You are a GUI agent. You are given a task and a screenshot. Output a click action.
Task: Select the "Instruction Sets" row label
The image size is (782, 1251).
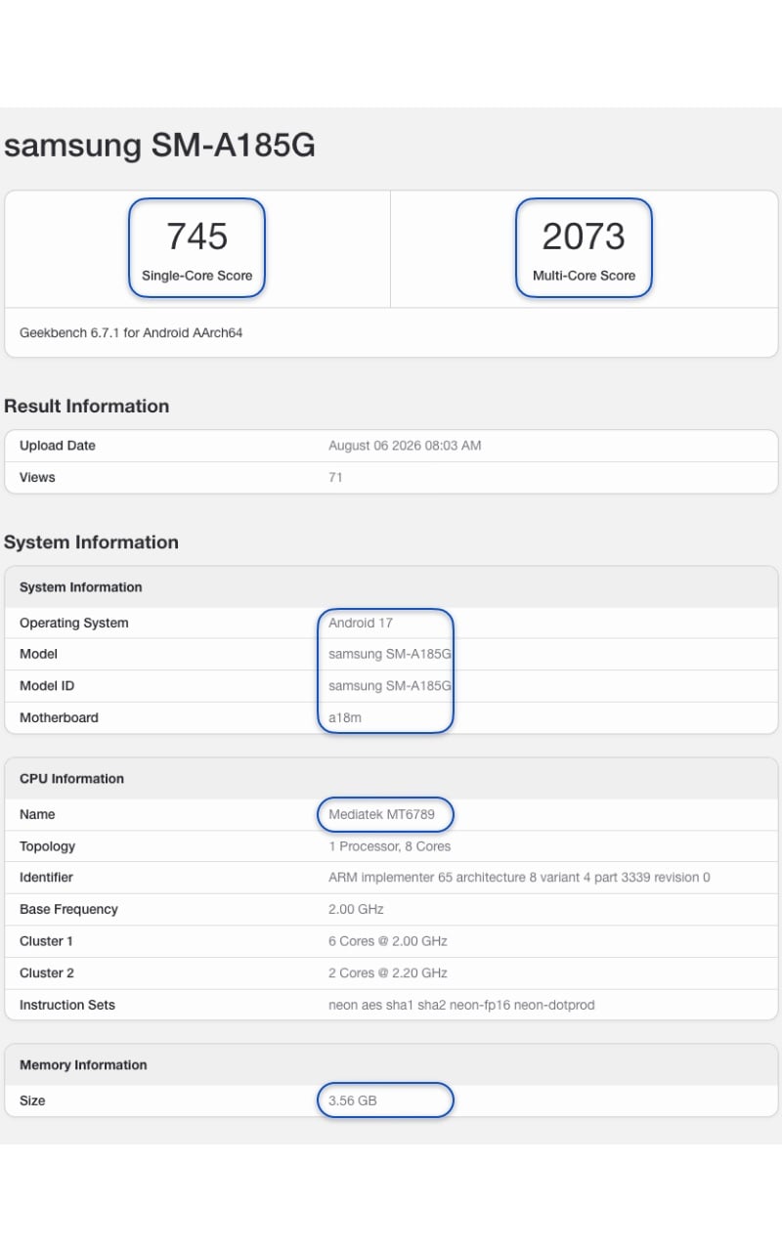(67, 1006)
